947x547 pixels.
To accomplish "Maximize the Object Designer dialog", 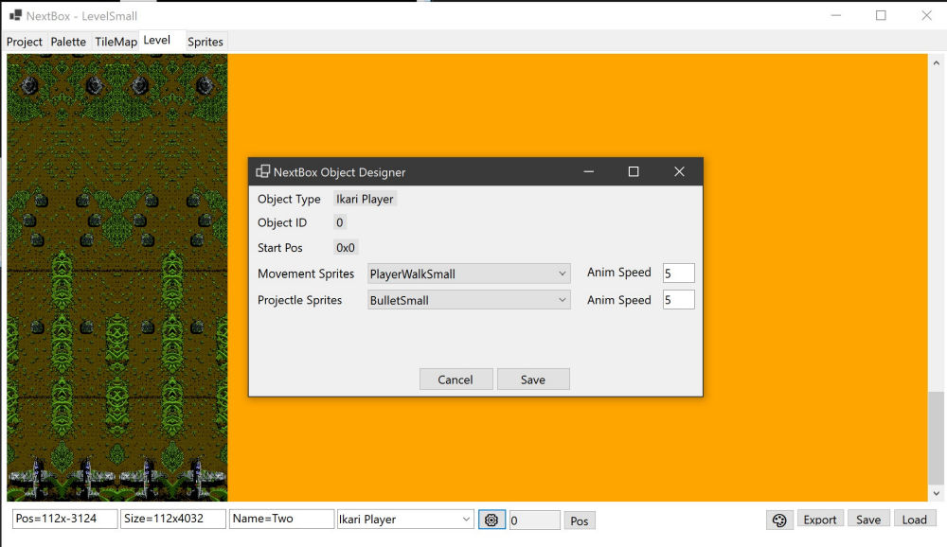I will 634,171.
